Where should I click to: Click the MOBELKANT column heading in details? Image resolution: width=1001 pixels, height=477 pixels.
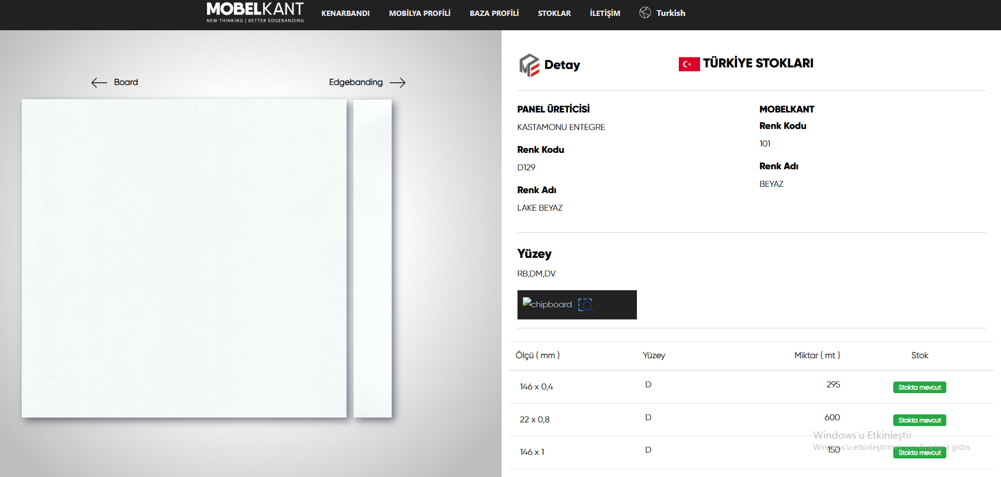pos(787,109)
